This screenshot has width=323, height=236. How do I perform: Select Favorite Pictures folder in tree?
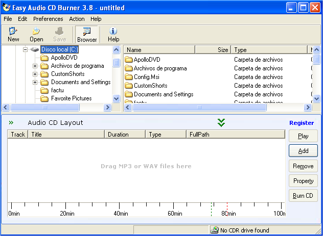click(71, 98)
